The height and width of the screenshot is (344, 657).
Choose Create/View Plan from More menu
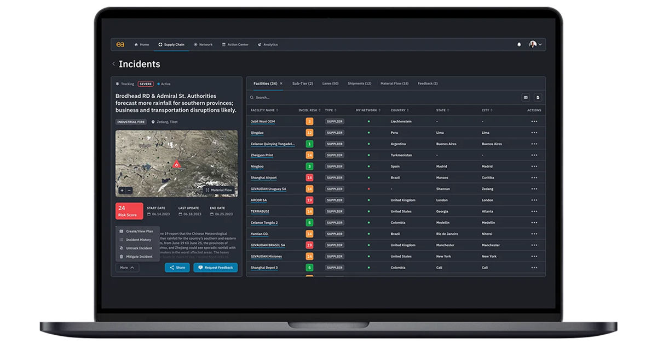click(137, 232)
